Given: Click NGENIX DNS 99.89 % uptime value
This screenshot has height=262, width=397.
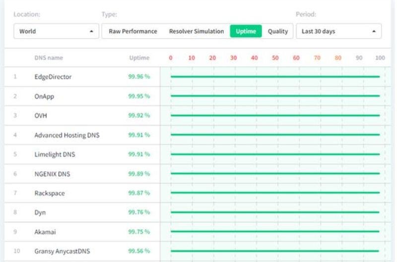Looking at the screenshot, I should (139, 174).
